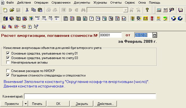Viewport: 186px width, 108px height.
Task: Click the Комментарий input field
Action: point(90,96)
